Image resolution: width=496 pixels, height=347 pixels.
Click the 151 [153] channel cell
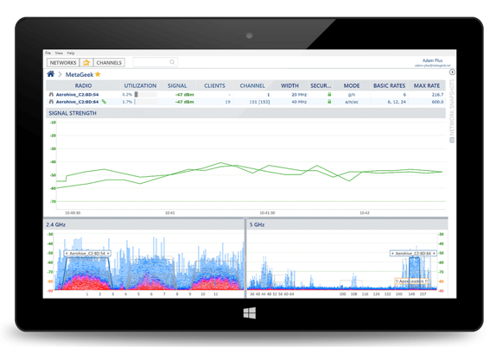259,102
